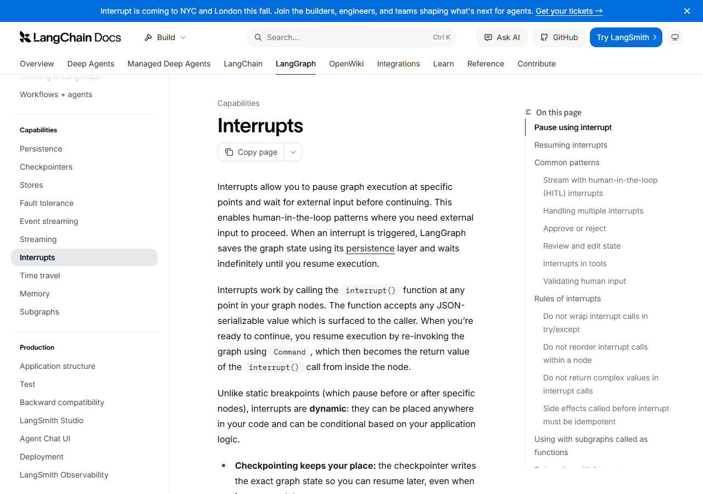Follow the persistence link in the text
The image size is (703, 494).
tap(370, 248)
